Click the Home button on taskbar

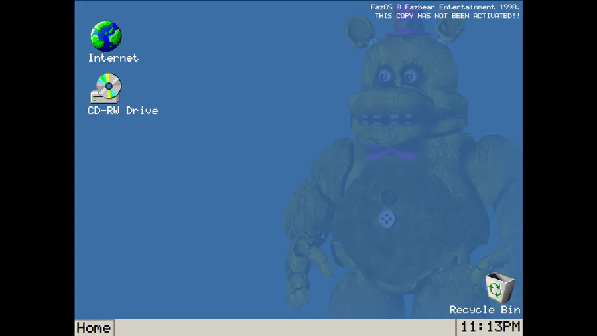coord(94,327)
